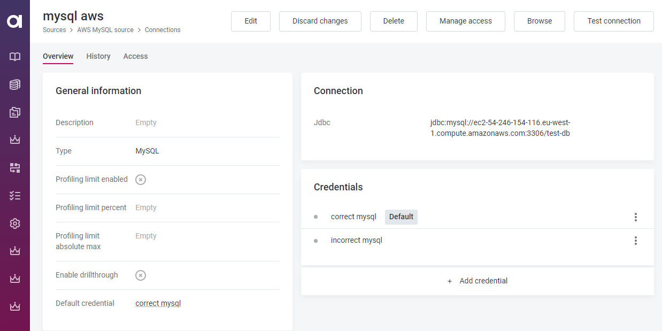This screenshot has width=662, height=331.
Task: Go to AWS MySQL source breadcrumb
Action: (105, 30)
